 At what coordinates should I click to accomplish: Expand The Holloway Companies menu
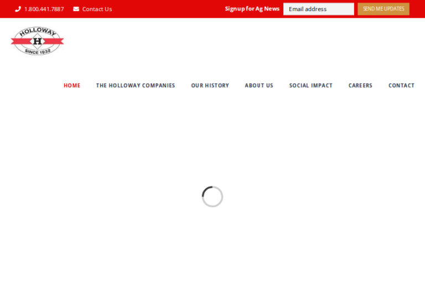pos(136,86)
